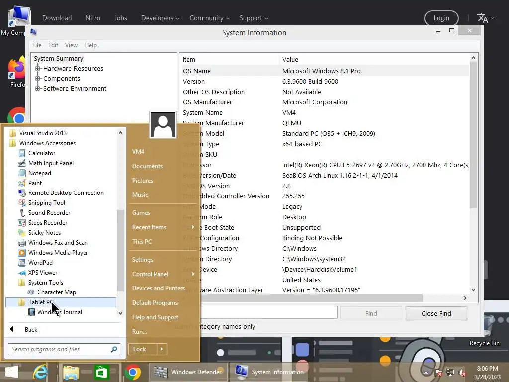Select the System Summary tree item
This screenshot has width=509, height=382.
[x=59, y=59]
